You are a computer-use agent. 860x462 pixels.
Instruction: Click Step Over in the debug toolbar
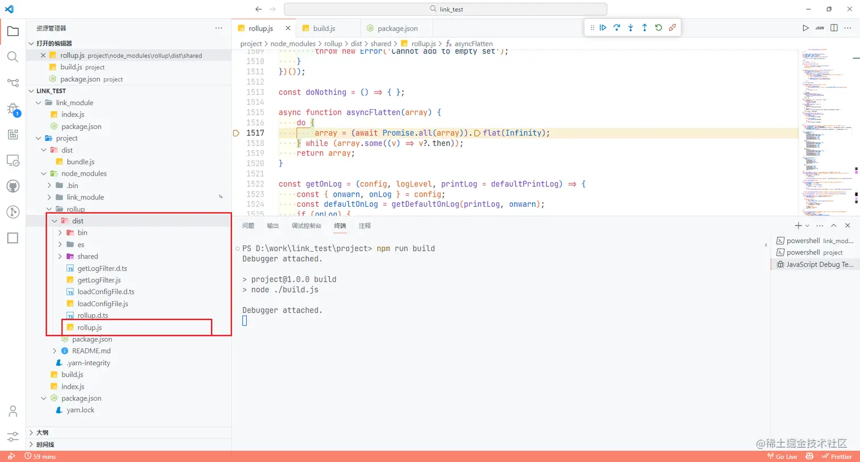click(617, 27)
